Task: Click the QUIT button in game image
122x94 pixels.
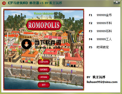Action: [x=44, y=85]
